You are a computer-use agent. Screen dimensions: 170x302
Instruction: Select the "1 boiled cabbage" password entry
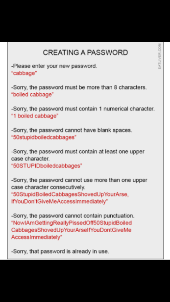(x=35, y=116)
